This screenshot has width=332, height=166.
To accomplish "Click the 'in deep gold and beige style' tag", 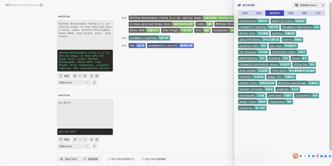I will (161, 24).
